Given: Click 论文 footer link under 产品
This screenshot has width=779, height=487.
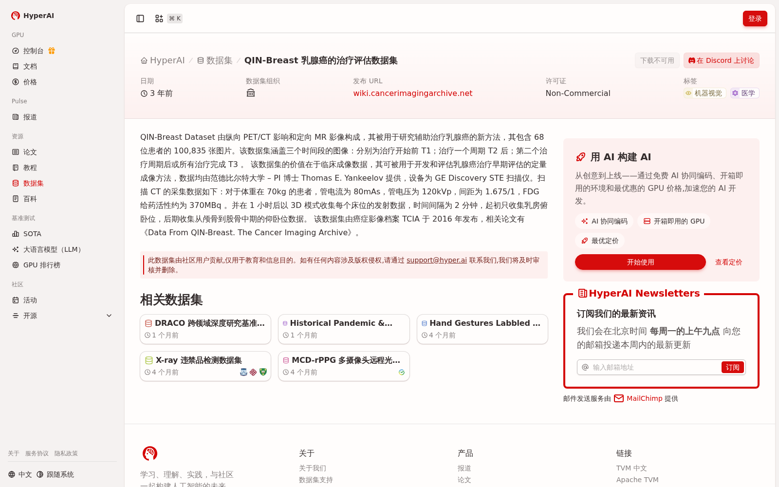Looking at the screenshot, I should tap(464, 480).
